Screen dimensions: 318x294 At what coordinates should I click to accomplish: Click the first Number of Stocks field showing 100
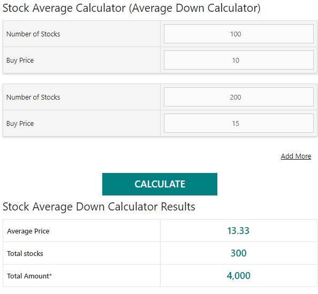[239, 34]
